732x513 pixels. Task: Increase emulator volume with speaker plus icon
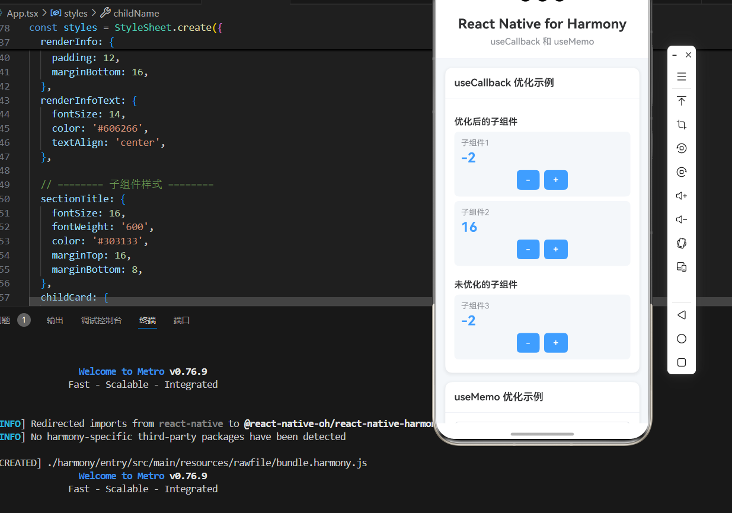coord(682,196)
